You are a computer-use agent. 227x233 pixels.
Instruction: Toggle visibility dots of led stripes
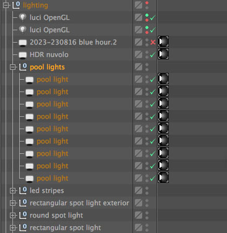pos(147,190)
